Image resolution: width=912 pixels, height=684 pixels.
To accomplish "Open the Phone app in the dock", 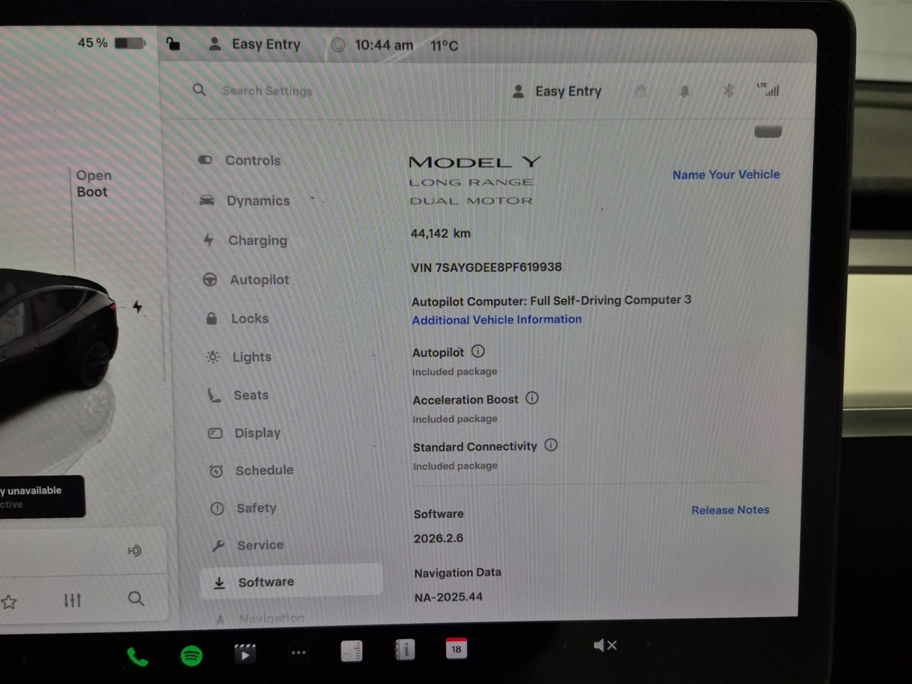I will pyautogui.click(x=137, y=657).
